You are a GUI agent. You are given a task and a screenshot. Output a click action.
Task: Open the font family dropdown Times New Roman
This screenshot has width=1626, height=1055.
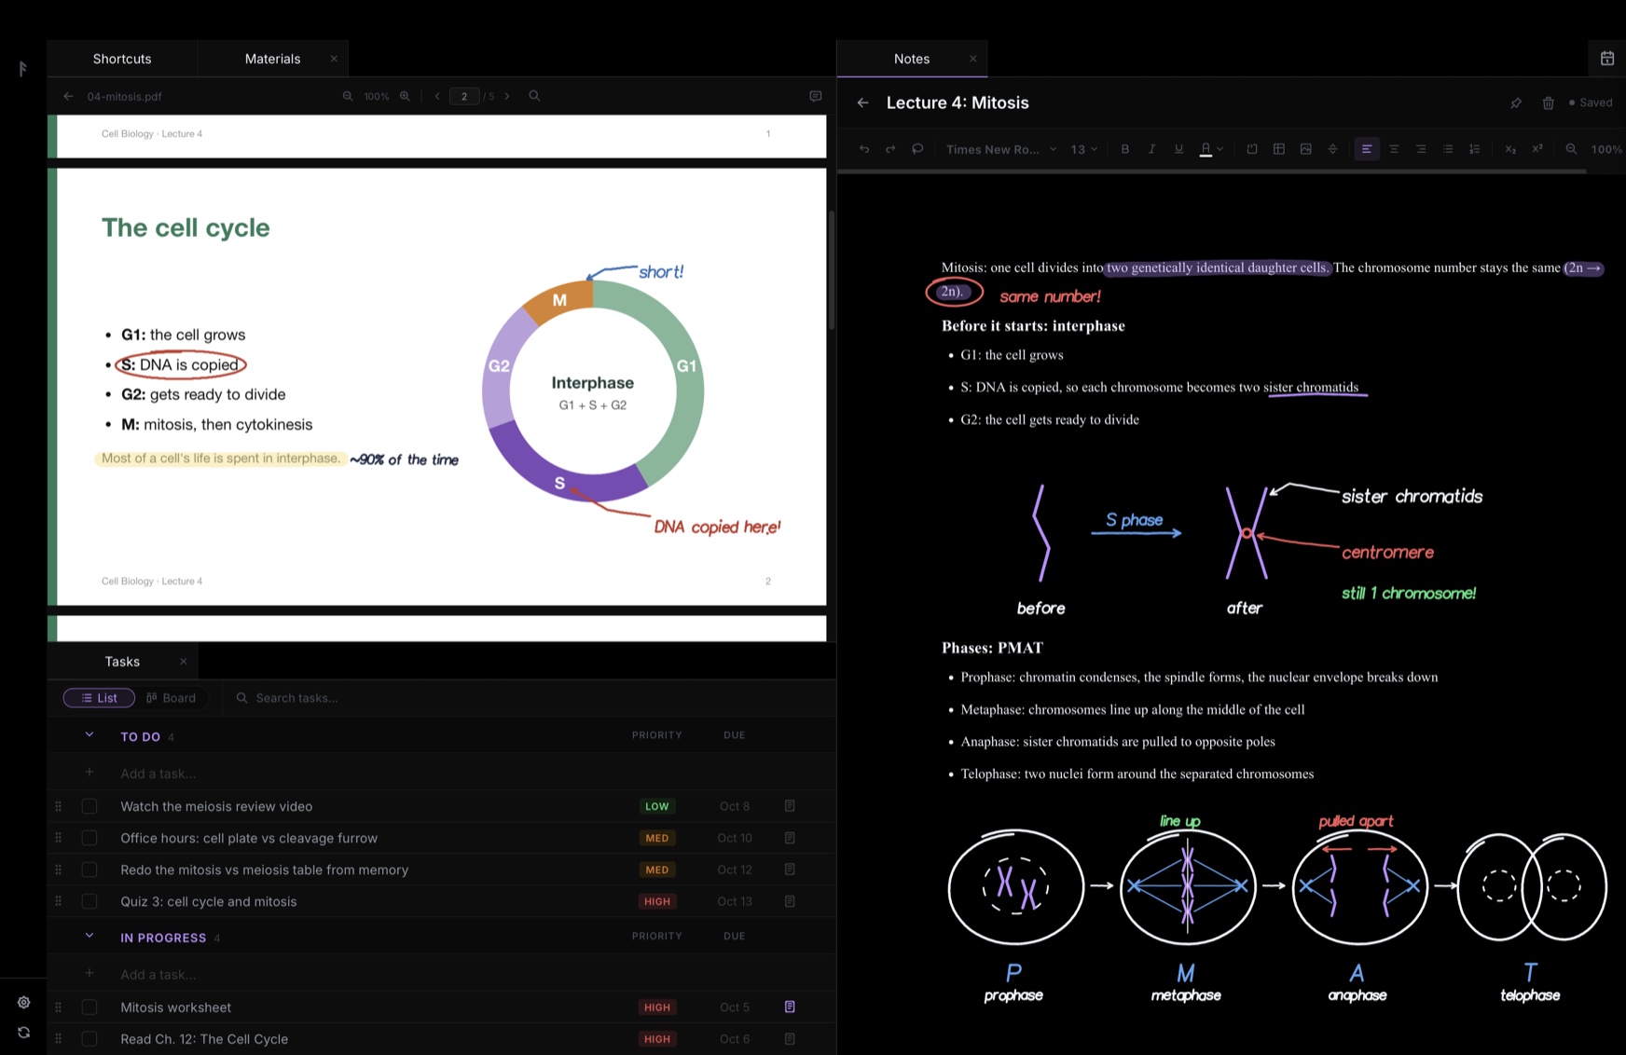tap(1001, 149)
